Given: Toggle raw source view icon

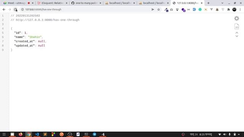Looking at the screenshot, I should pyautogui.click(x=237, y=26).
